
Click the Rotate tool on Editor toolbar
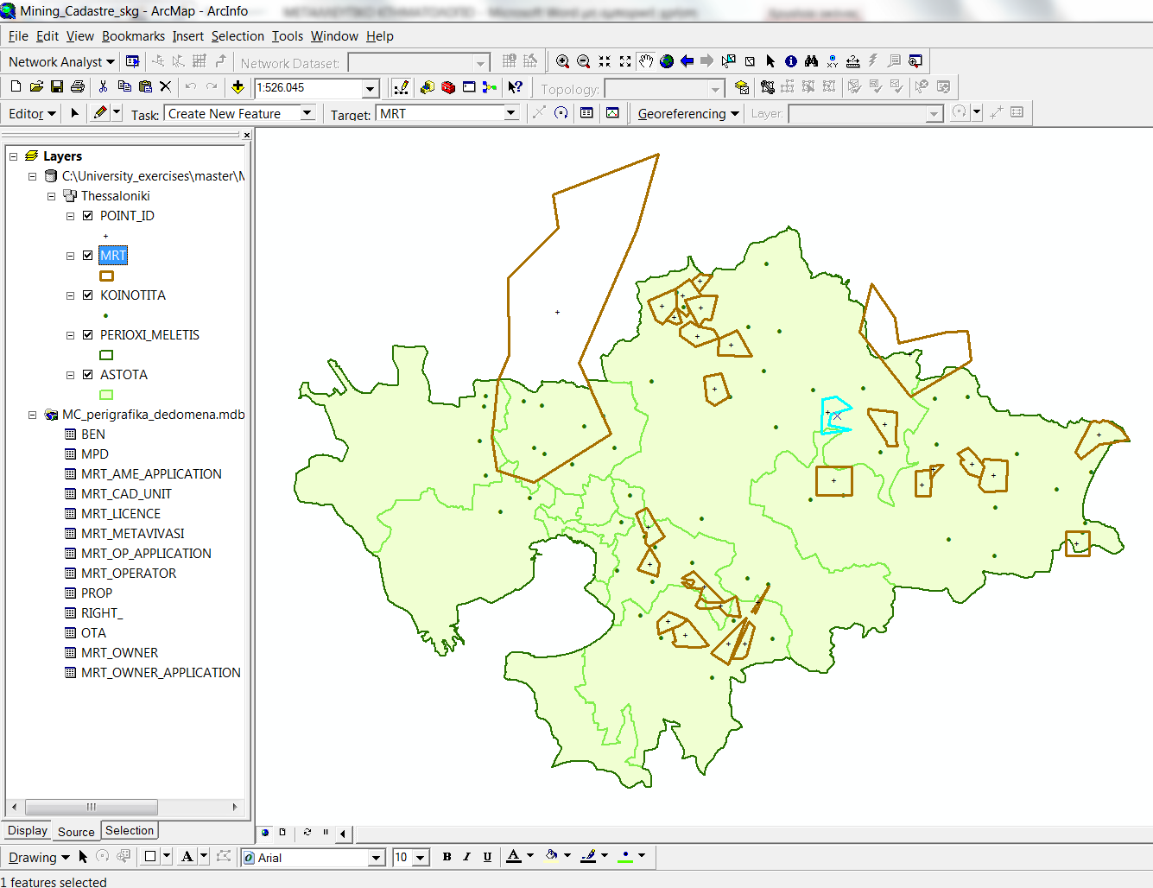[x=561, y=113]
